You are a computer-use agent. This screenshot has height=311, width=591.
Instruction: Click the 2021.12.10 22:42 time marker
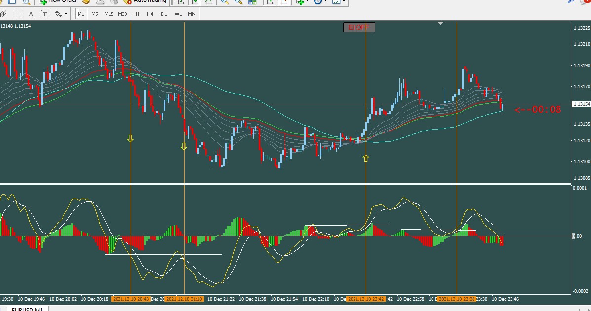coord(366,299)
